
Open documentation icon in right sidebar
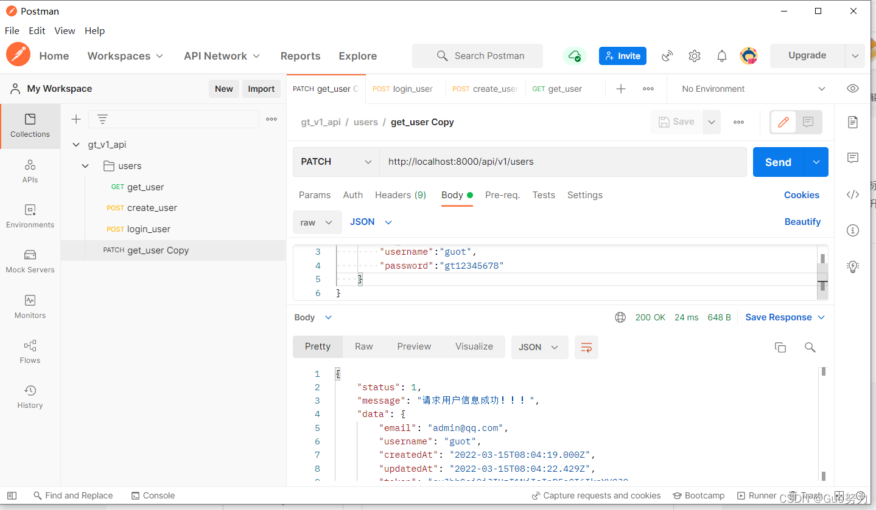point(853,122)
